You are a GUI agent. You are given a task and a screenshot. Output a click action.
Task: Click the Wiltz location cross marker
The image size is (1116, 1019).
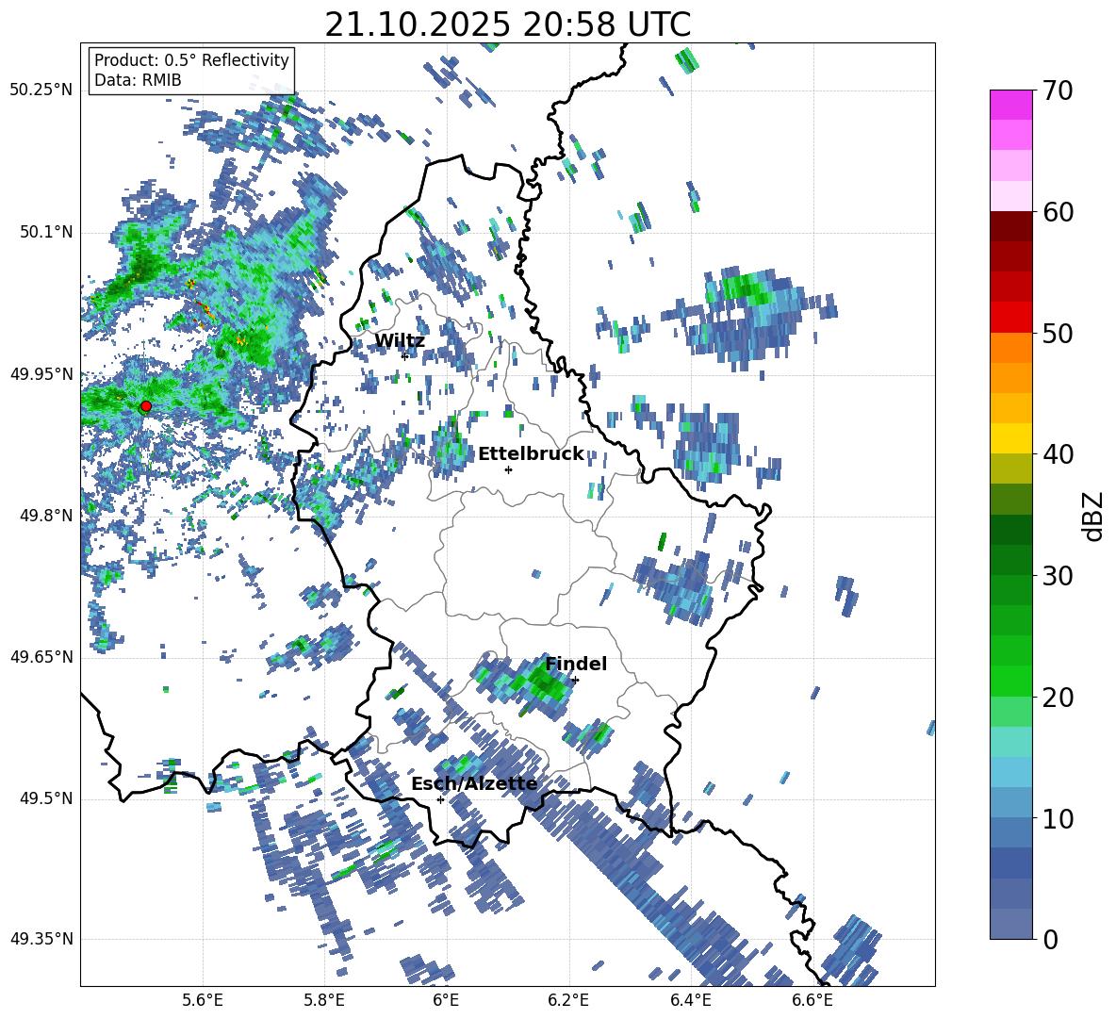coord(404,356)
